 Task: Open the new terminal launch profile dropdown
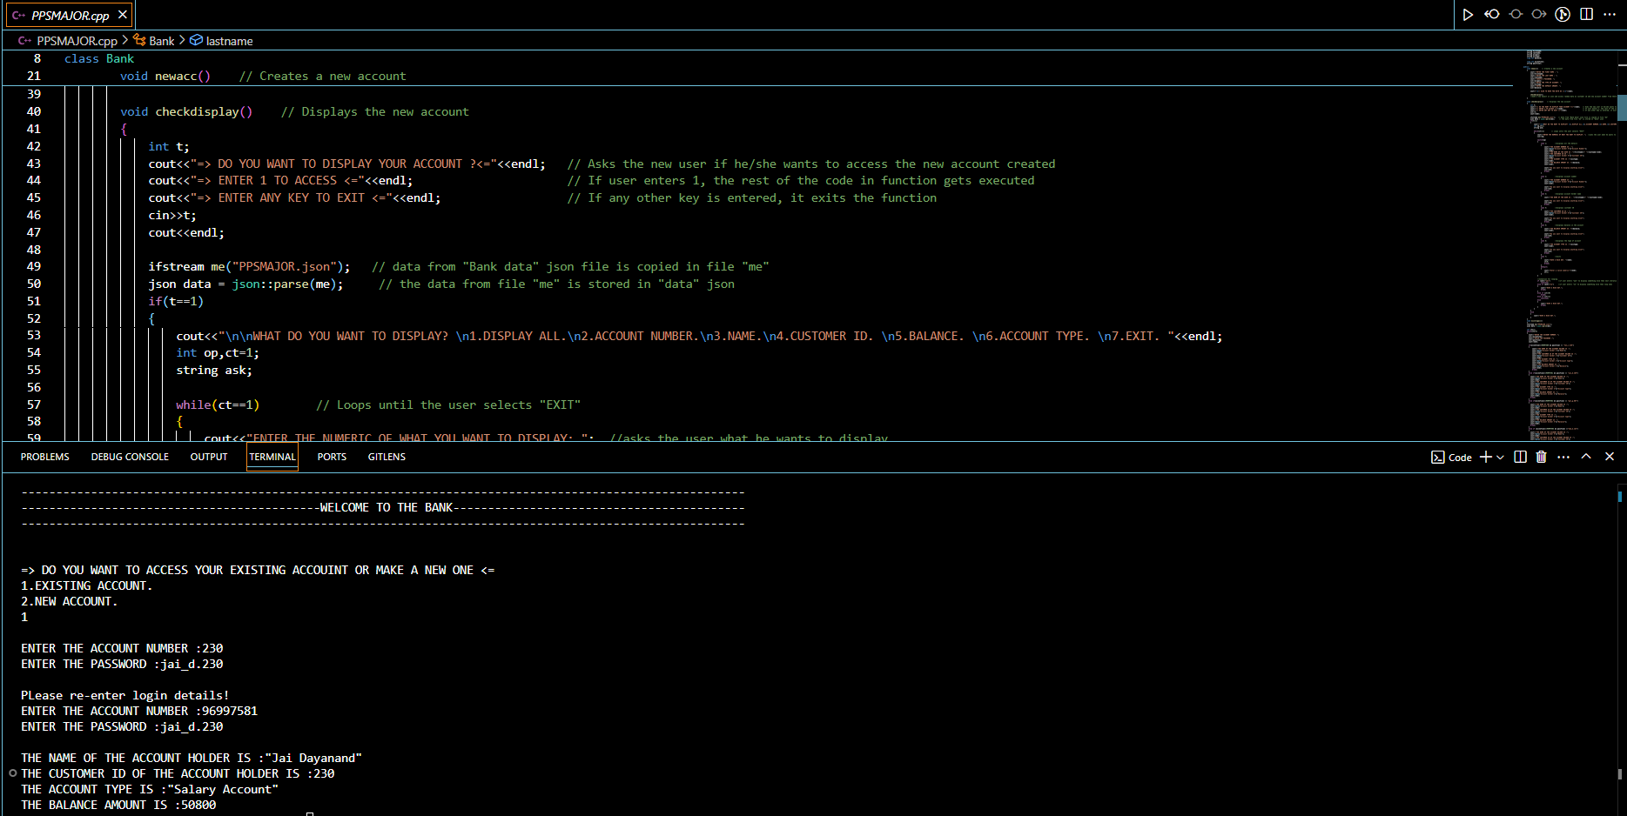(1500, 458)
